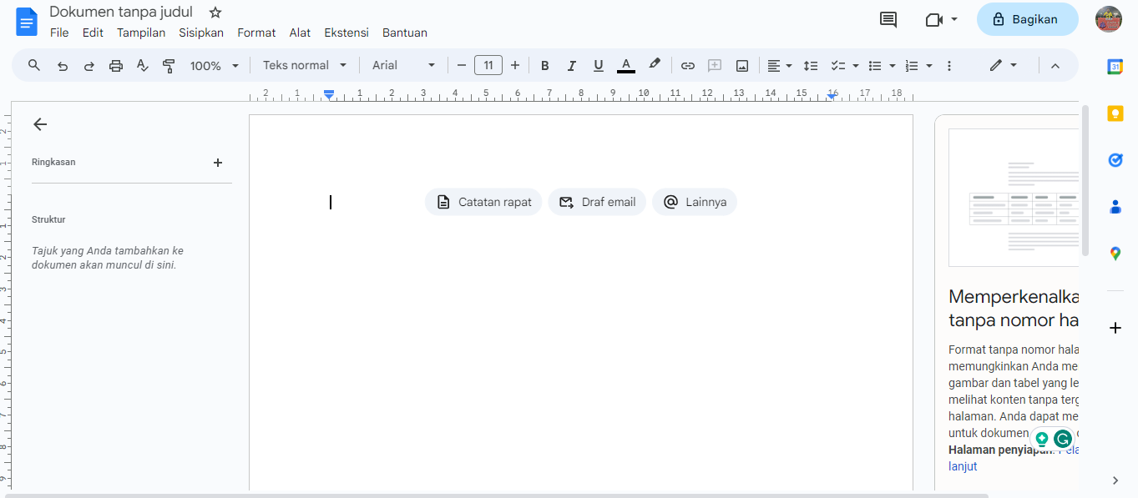The height and width of the screenshot is (498, 1138).
Task: Click the Catatan rapat chip
Action: [483, 202]
